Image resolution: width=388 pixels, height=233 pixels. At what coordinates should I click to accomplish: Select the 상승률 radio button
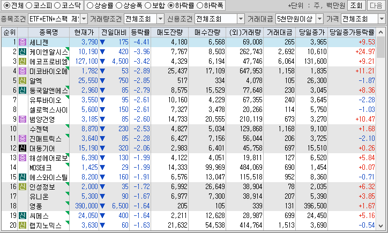(x=90, y=5)
